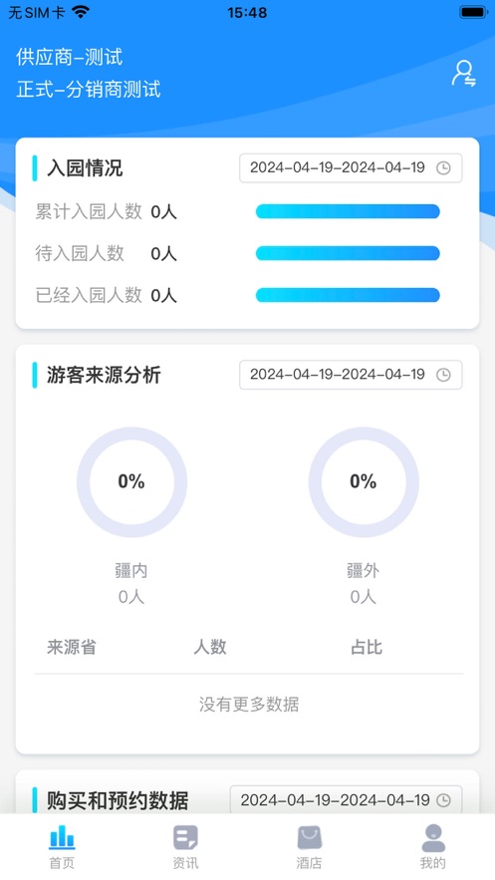495x880 pixels.
Task: Tap the switch account icon
Action: click(x=464, y=74)
